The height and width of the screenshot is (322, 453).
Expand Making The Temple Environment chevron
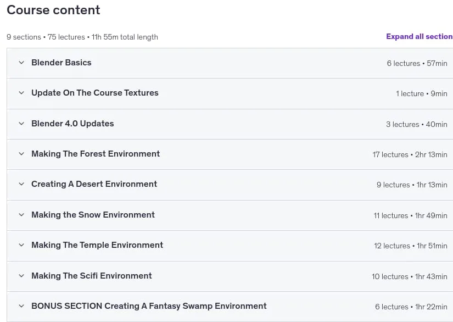(x=21, y=245)
